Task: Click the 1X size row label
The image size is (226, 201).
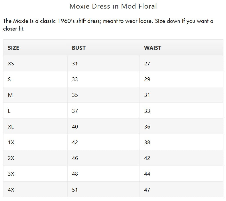Action: pyautogui.click(x=11, y=142)
